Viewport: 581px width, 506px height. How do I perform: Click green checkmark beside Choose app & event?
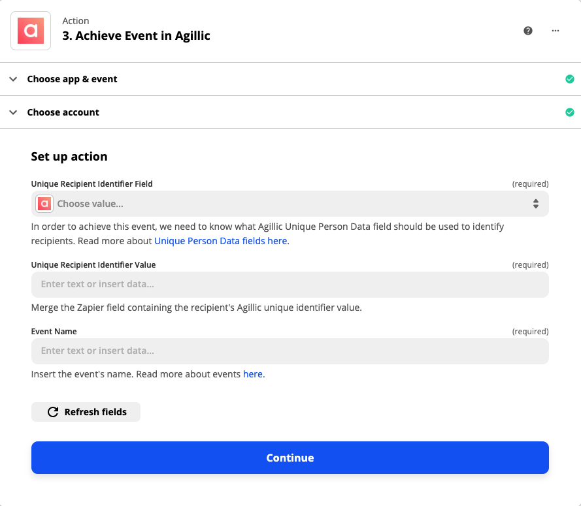click(x=569, y=79)
